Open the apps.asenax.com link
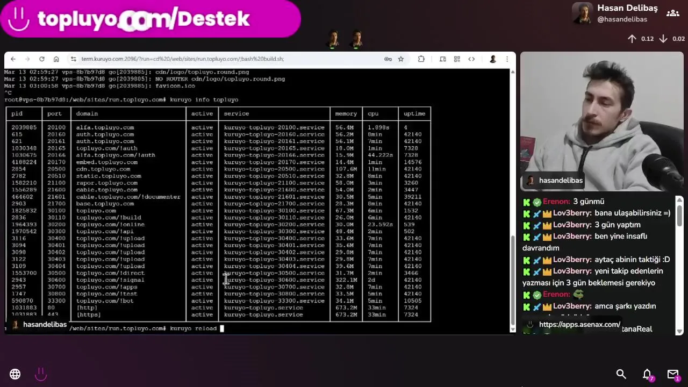The width and height of the screenshot is (688, 387). pyautogui.click(x=579, y=325)
